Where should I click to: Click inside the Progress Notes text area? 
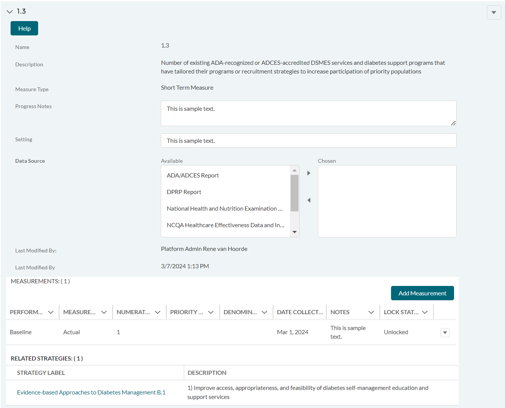(x=308, y=113)
